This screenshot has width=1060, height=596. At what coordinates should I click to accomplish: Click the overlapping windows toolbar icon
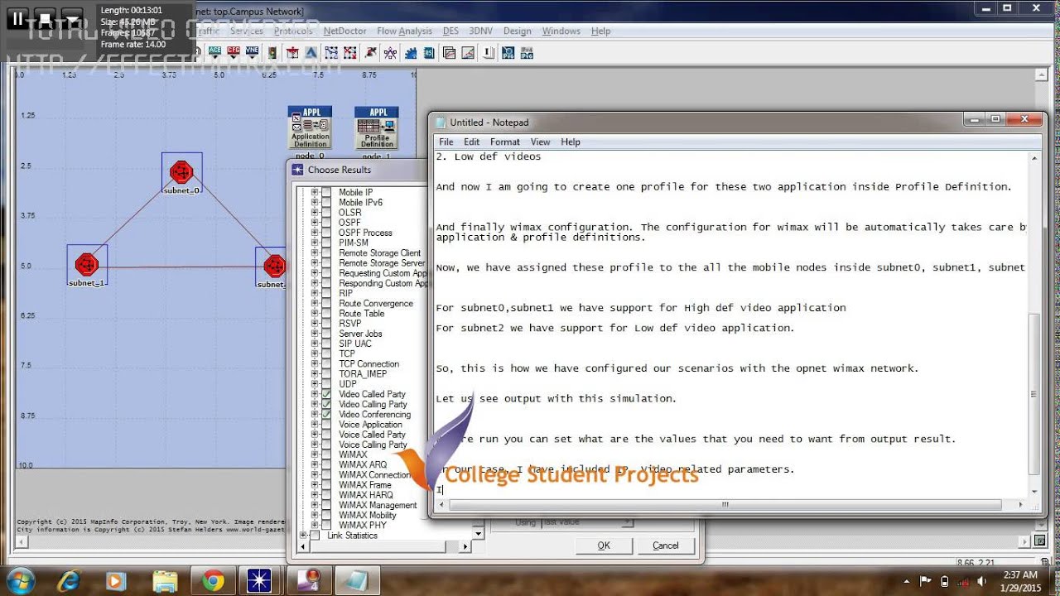click(x=449, y=53)
